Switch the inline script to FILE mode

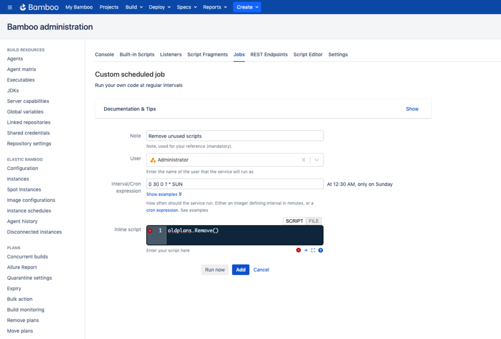pos(314,221)
